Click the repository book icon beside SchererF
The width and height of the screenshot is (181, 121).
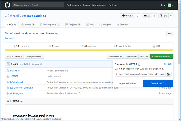pyautogui.click(x=6, y=16)
